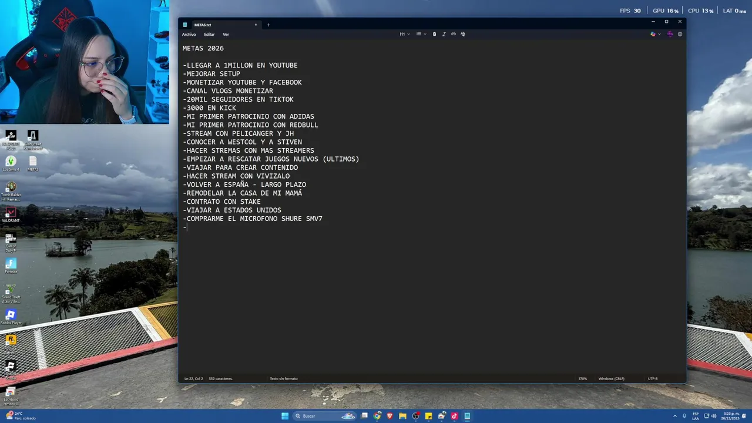The width and height of the screenshot is (752, 423).
Task: Click the line -3000 EN KICK
Action: [x=210, y=108]
